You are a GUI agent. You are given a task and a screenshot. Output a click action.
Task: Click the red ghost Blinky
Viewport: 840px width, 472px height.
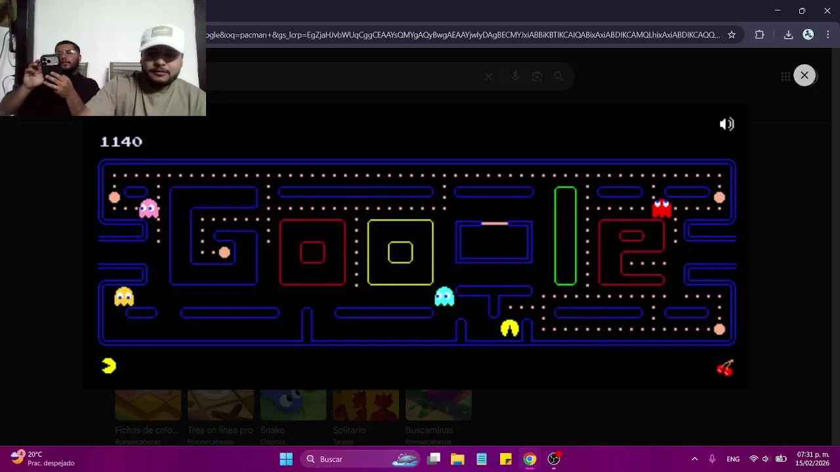coord(662,208)
